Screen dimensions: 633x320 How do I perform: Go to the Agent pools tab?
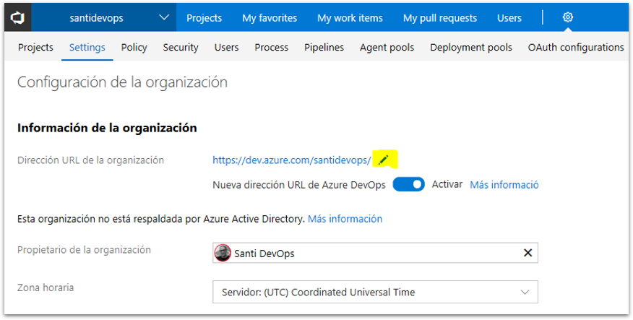(387, 47)
